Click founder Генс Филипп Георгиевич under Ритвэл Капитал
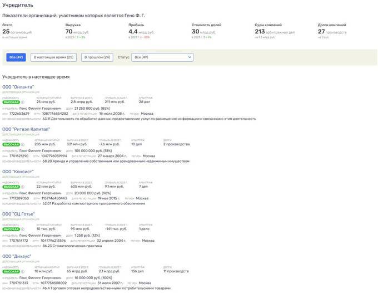The image size is (378, 293). point(40,151)
